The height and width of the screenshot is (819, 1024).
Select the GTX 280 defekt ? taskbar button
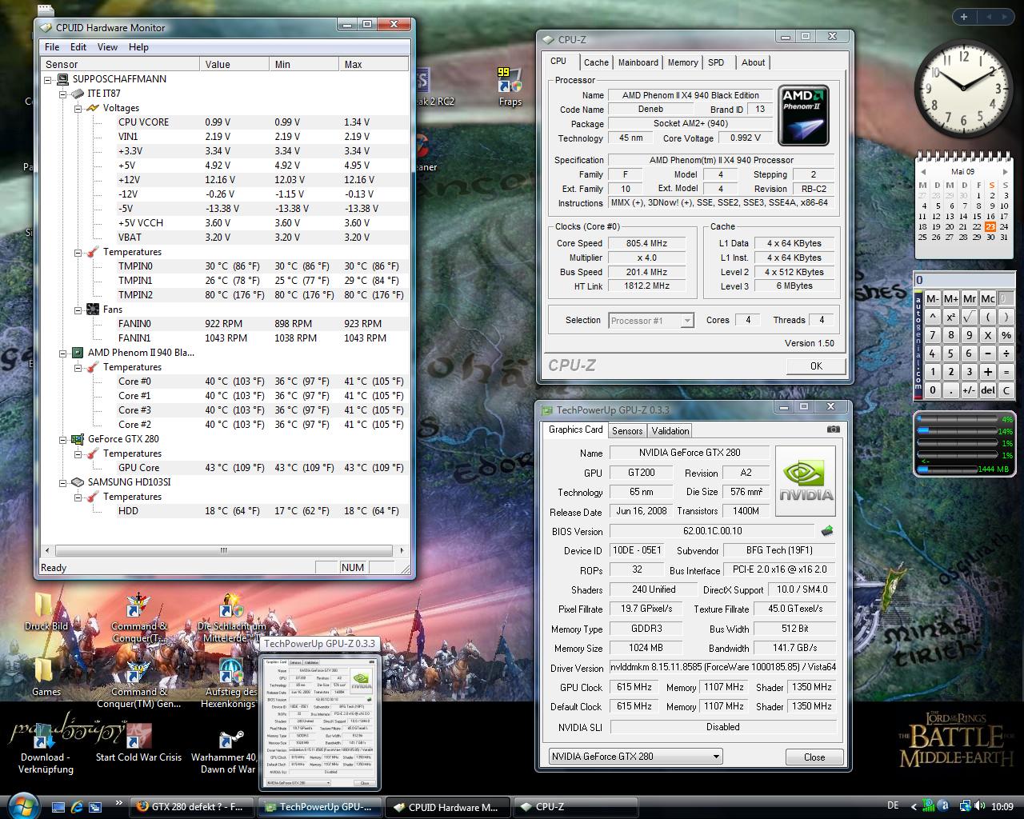pos(192,806)
